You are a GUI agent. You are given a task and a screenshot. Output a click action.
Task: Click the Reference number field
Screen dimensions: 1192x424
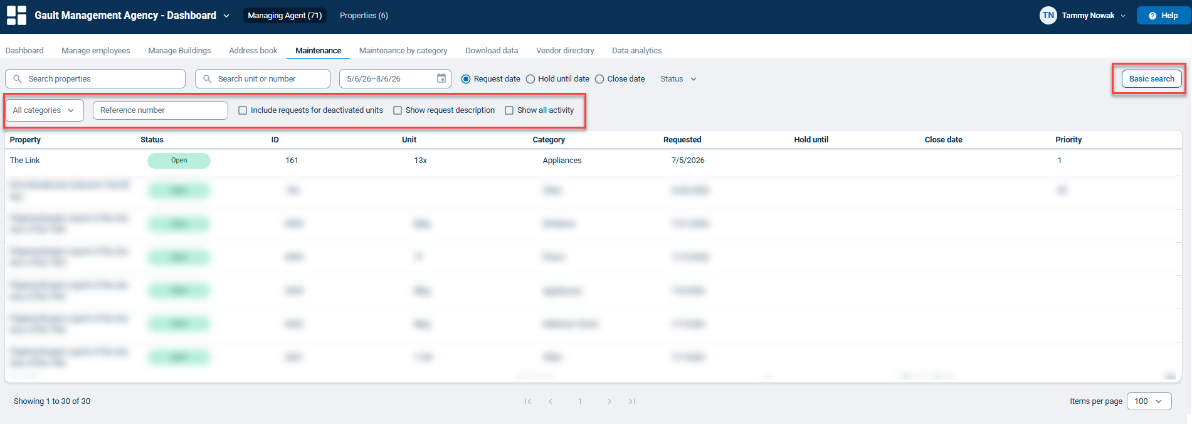(161, 110)
